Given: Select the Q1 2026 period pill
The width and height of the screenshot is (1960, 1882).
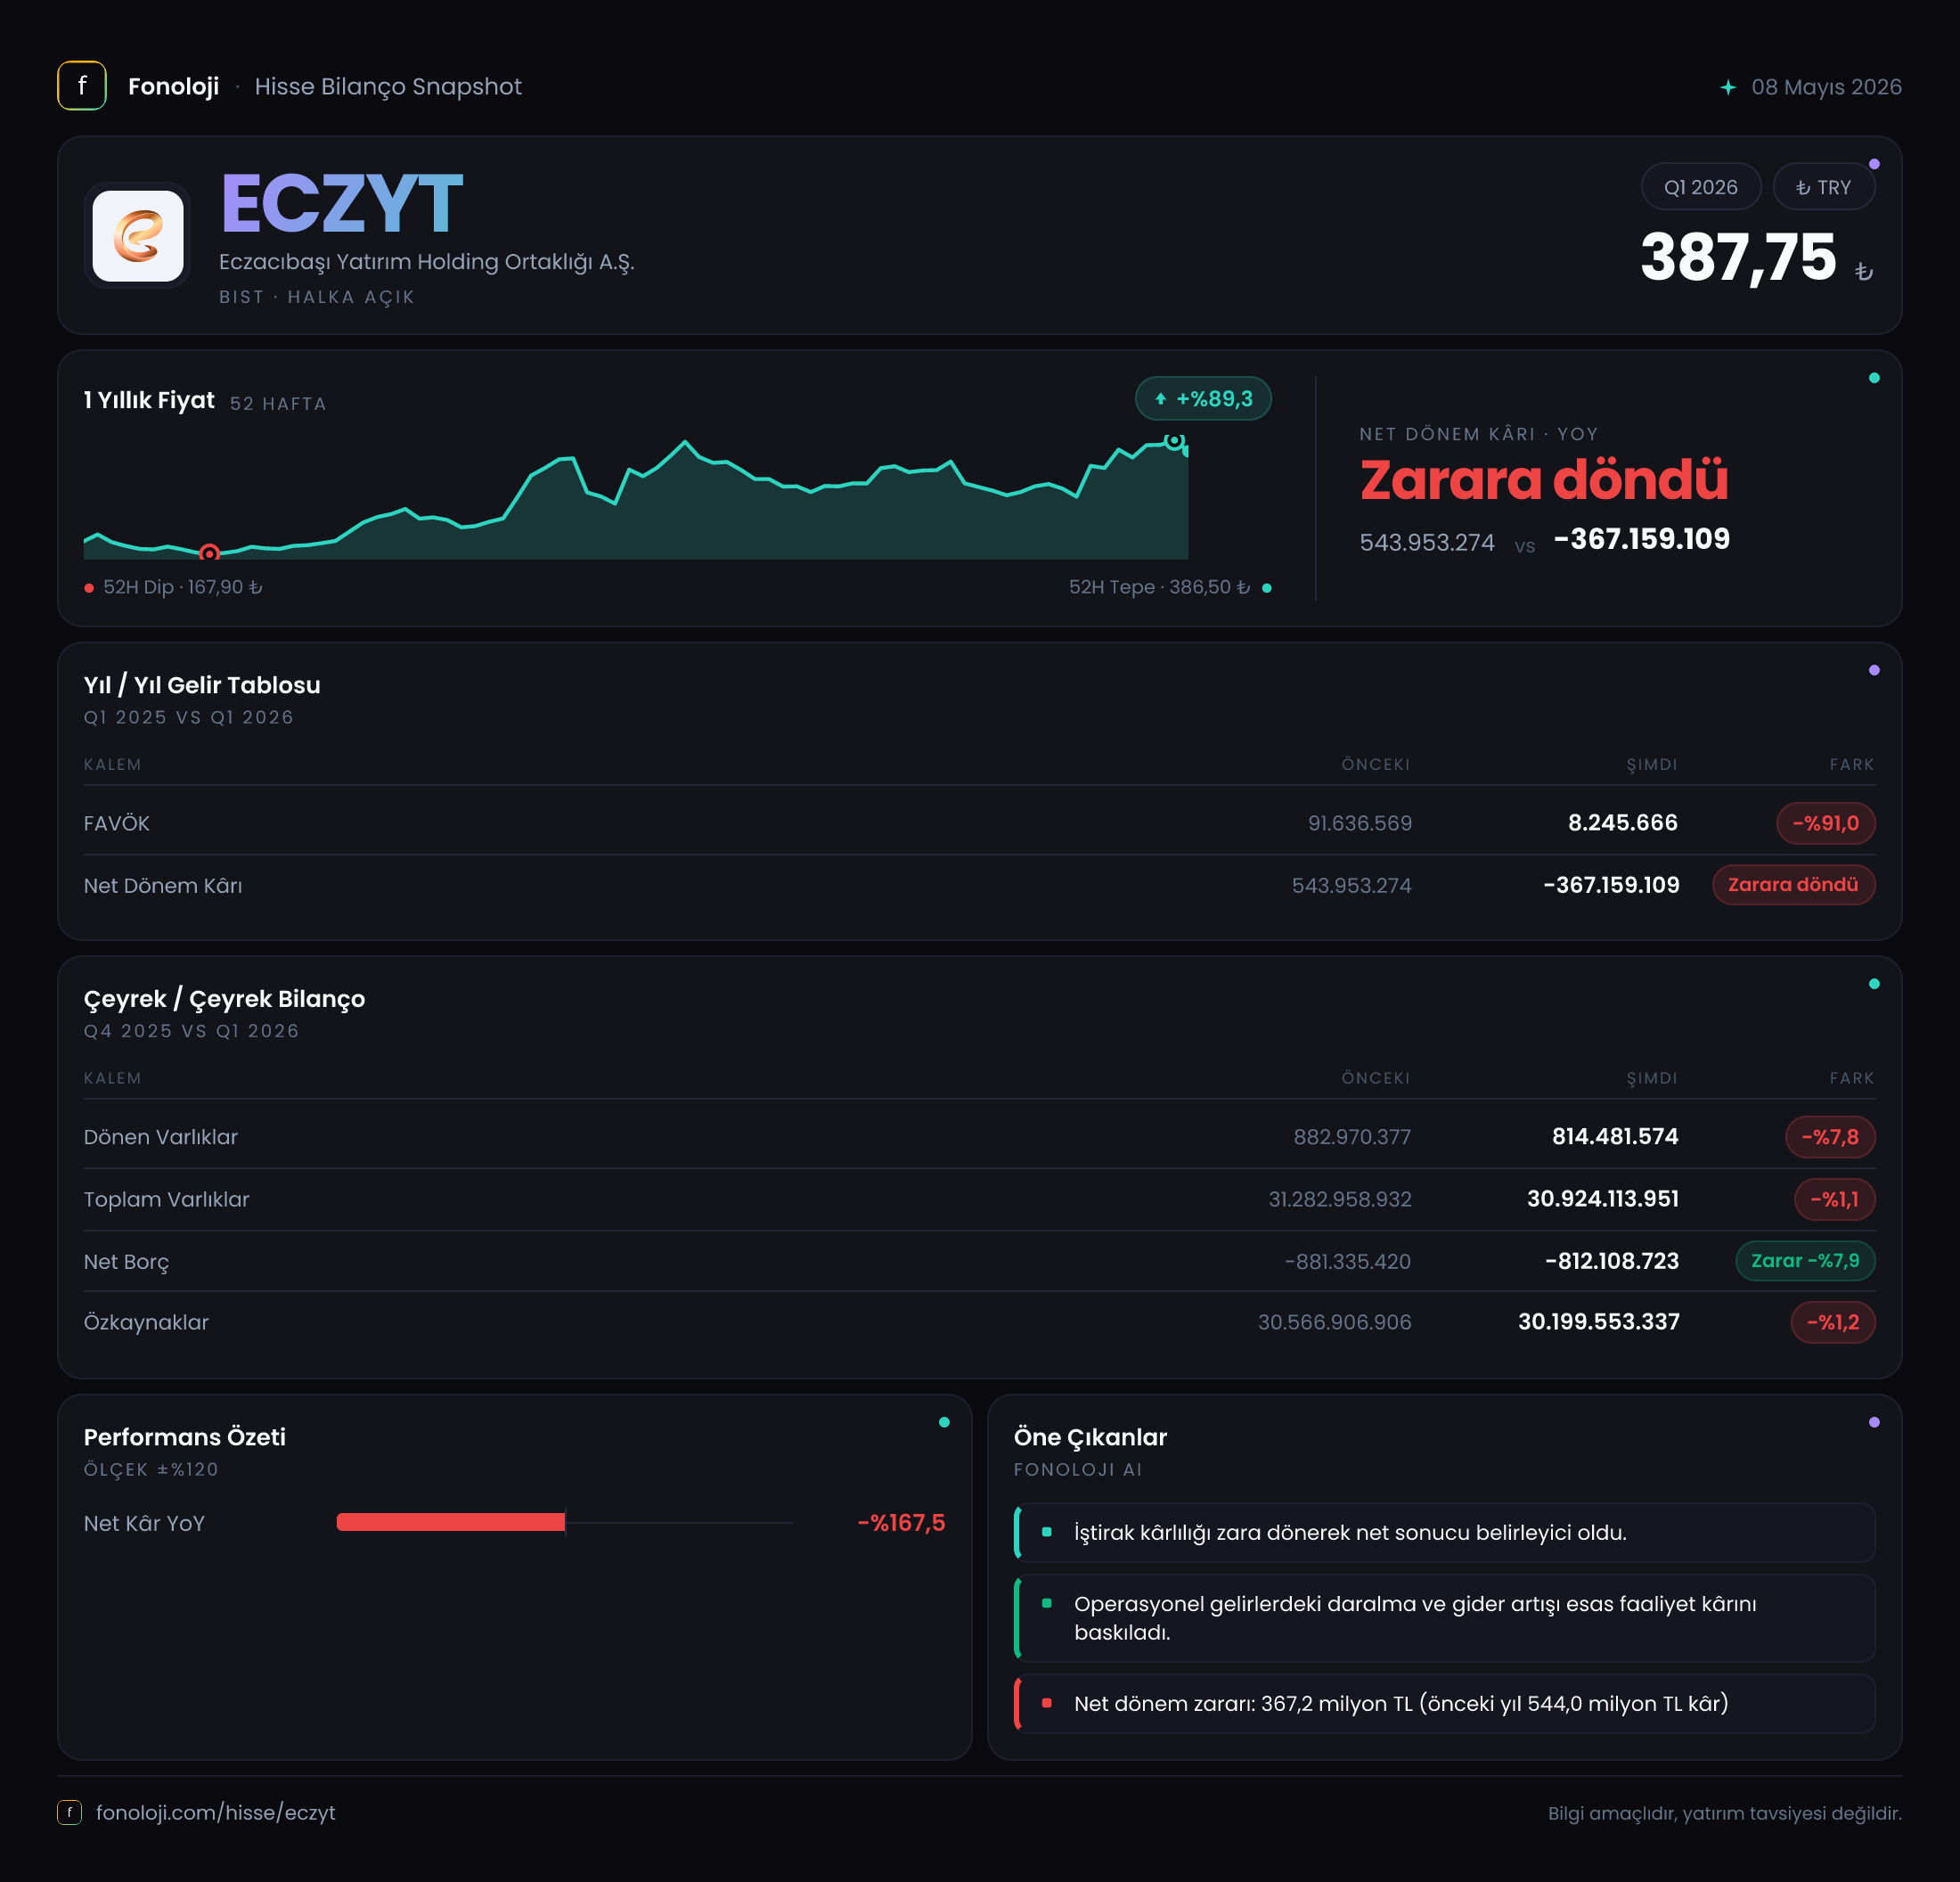Looking at the screenshot, I should click(x=1700, y=187).
